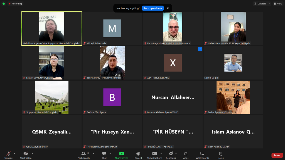The width and height of the screenshot is (285, 160).
Task: Select Namiq Bagirli video thumbnail
Action: (x=233, y=63)
